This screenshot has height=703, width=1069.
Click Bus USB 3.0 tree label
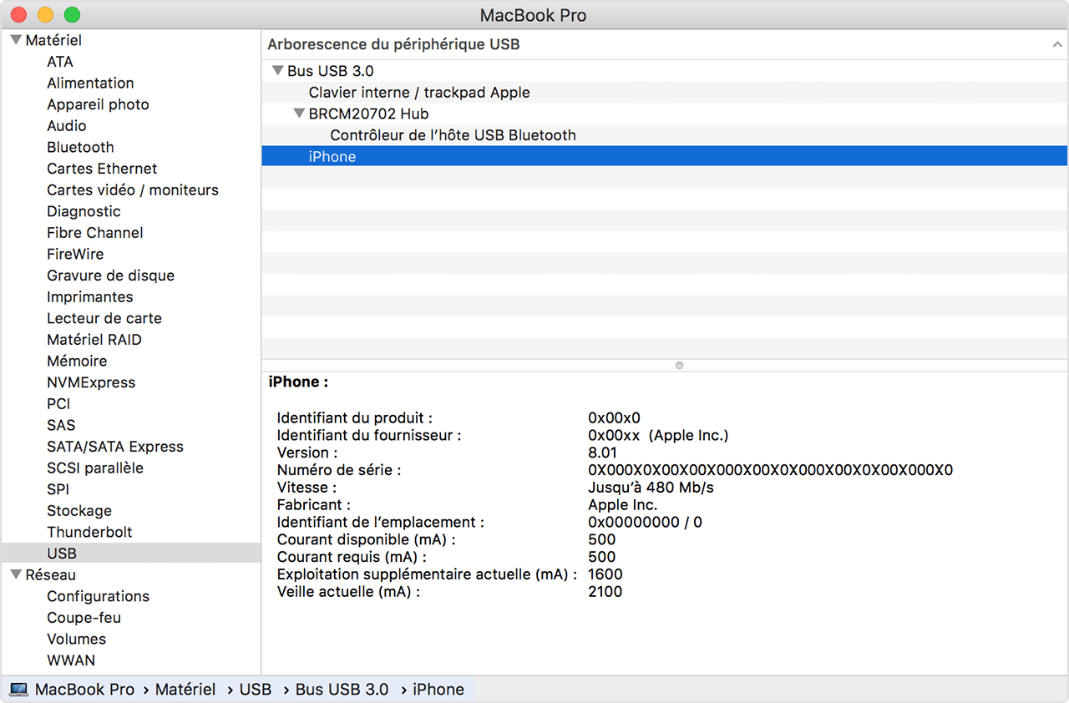(x=331, y=71)
